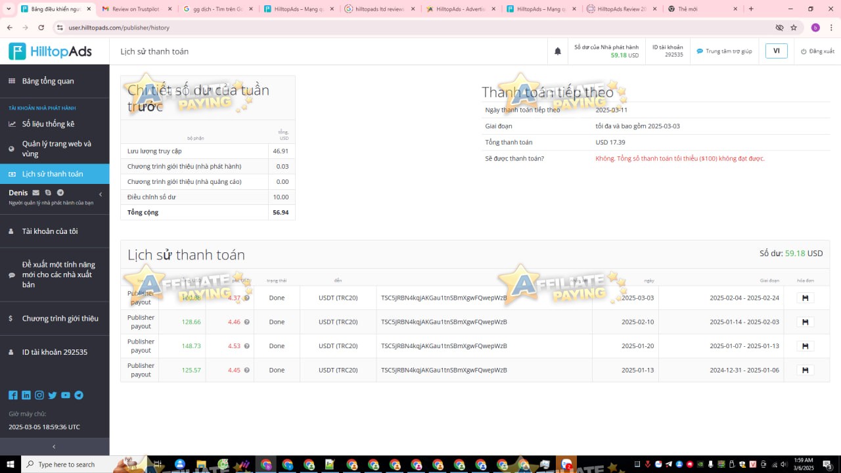Open Đề xuất một tính năng mới
Screen dimensions: 841x473
[58, 275]
